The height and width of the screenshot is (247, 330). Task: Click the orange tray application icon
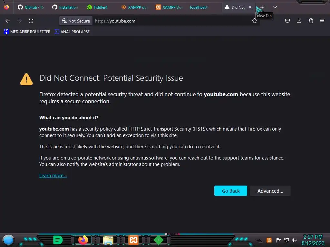[x=269, y=240]
